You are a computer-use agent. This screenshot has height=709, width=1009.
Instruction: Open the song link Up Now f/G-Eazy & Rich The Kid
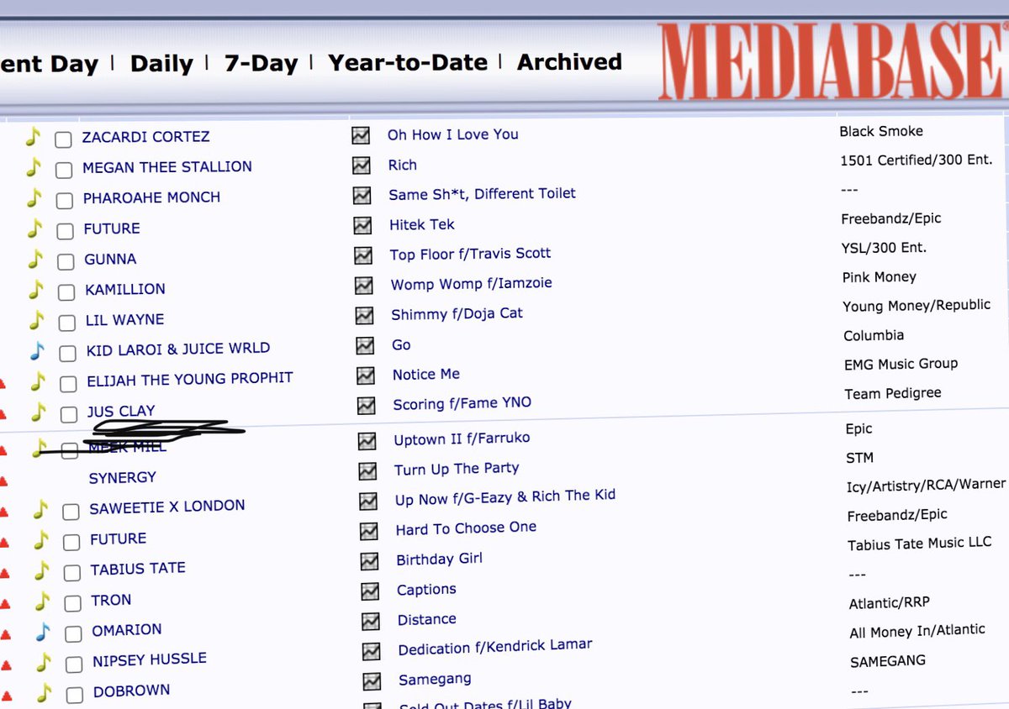point(505,497)
